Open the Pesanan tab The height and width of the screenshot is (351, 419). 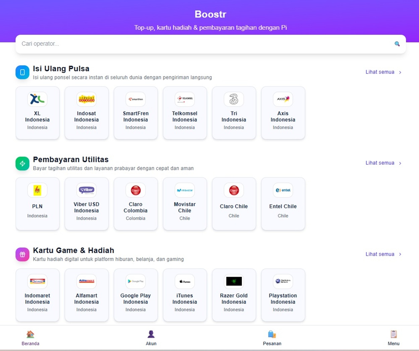click(x=272, y=337)
